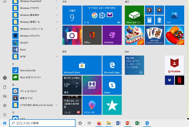
Task: Open the Netflix small tile
Action: (x=180, y=80)
